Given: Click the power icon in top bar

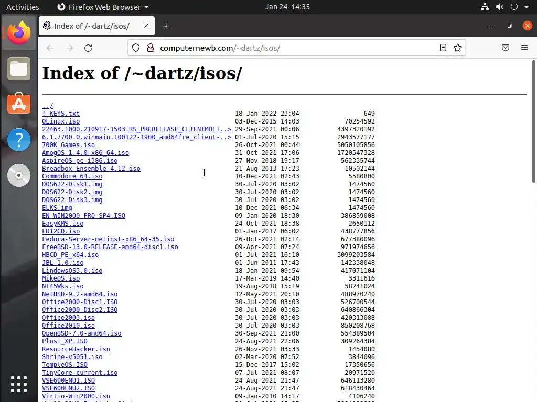Looking at the screenshot, I should tap(514, 7).
